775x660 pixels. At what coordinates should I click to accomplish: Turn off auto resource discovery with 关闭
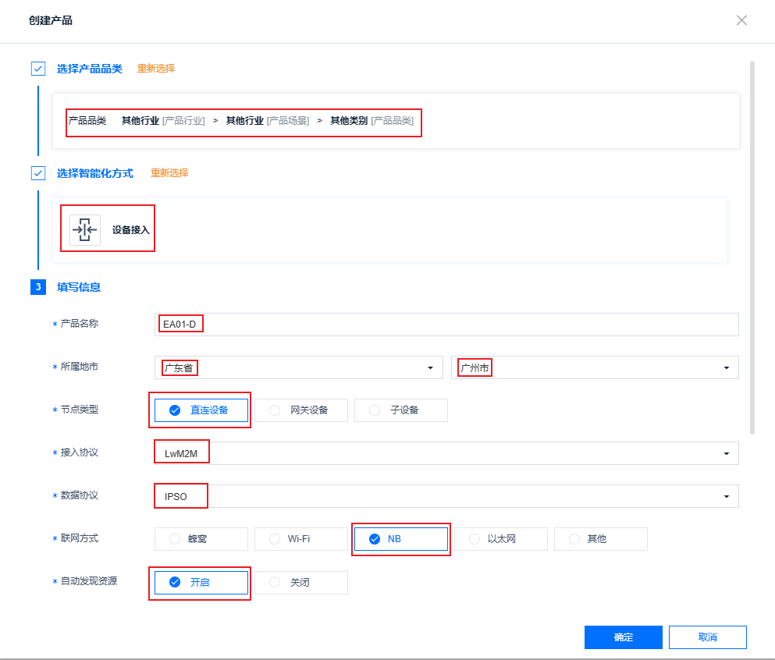click(300, 582)
